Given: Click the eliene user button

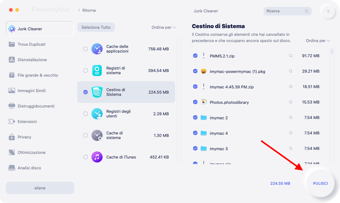Looking at the screenshot, I should pyautogui.click(x=40, y=188).
